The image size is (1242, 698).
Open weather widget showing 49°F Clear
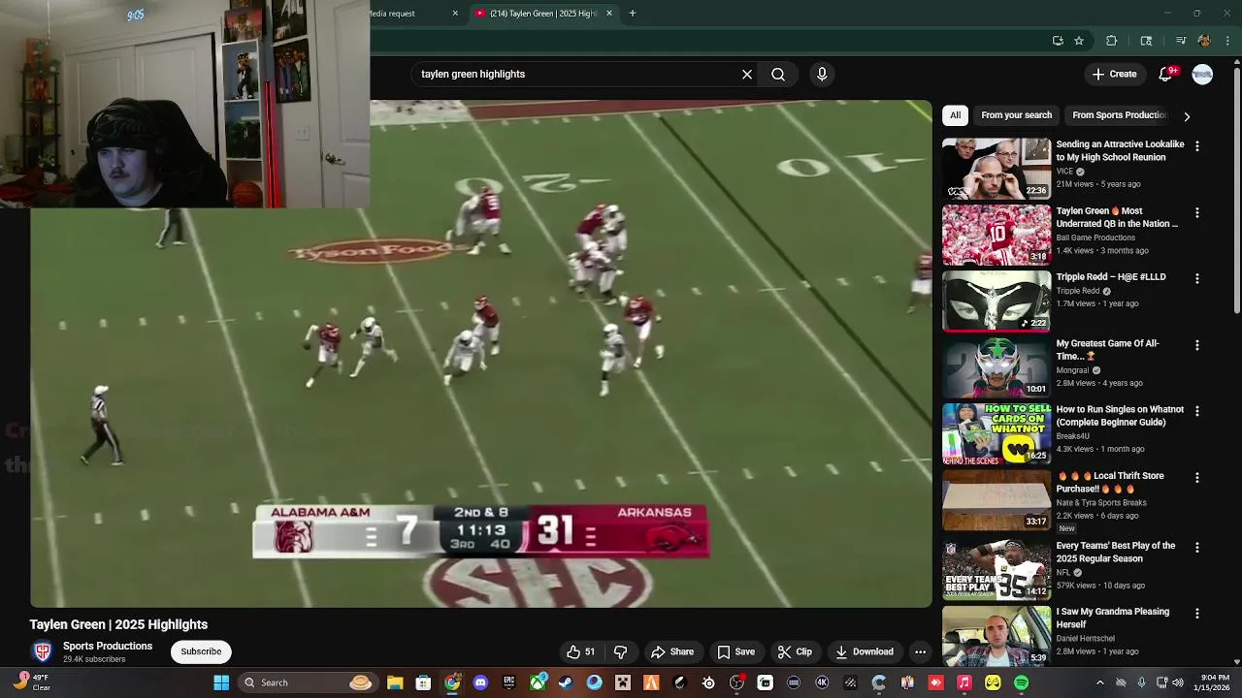(29, 682)
